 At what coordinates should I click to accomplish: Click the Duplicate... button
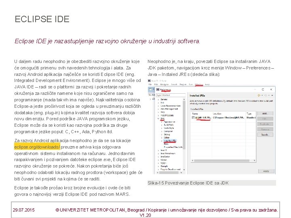tap(265, 124)
